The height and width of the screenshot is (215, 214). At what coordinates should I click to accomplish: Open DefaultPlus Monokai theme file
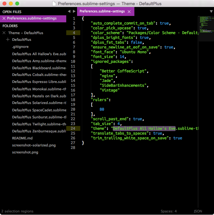pyautogui.click(x=39, y=89)
